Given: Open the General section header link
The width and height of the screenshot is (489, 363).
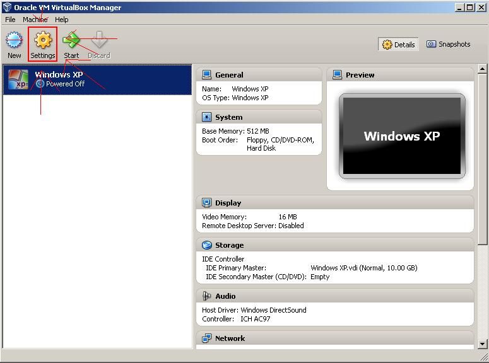Looking at the screenshot, I should point(229,75).
